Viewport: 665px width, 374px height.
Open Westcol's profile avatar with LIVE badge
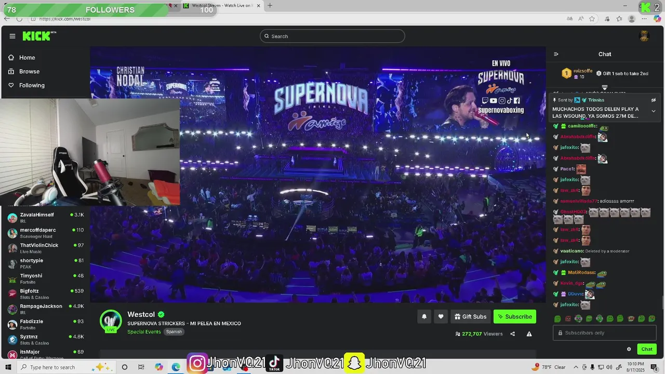(111, 321)
